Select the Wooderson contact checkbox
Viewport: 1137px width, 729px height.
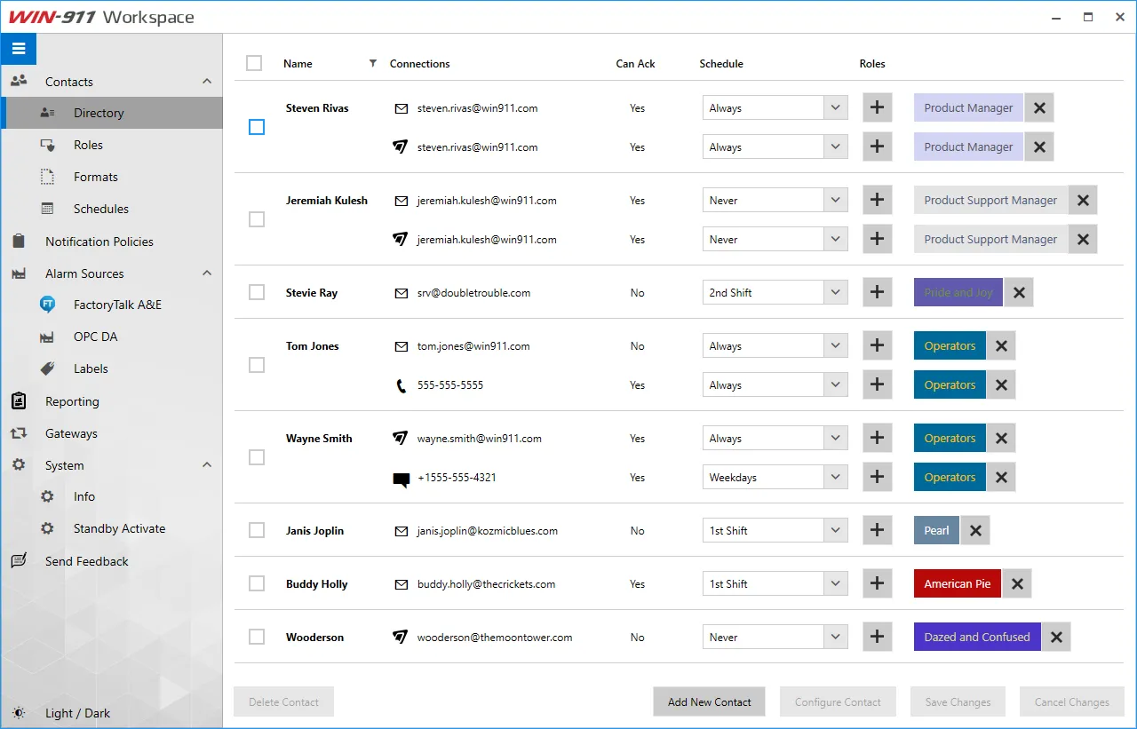point(257,637)
